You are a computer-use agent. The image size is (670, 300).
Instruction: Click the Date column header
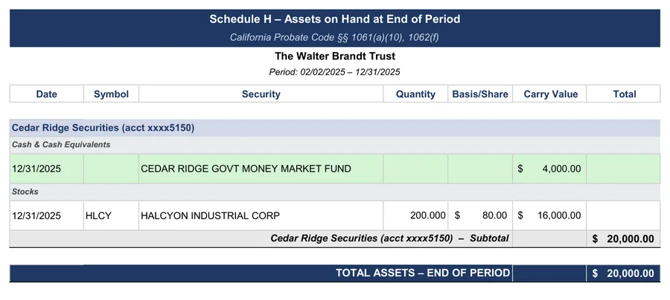click(x=47, y=94)
